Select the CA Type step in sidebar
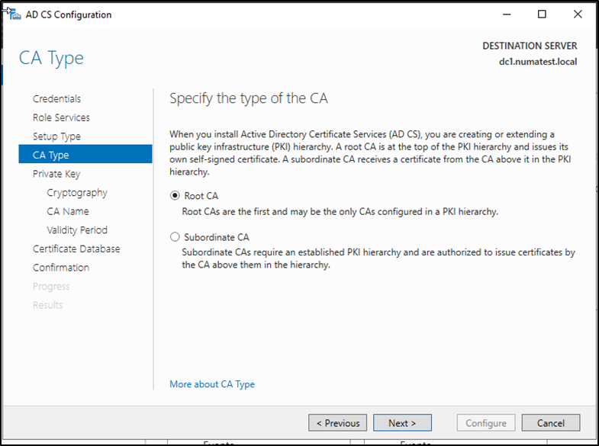Screen dimensions: 599x446 click(x=51, y=155)
